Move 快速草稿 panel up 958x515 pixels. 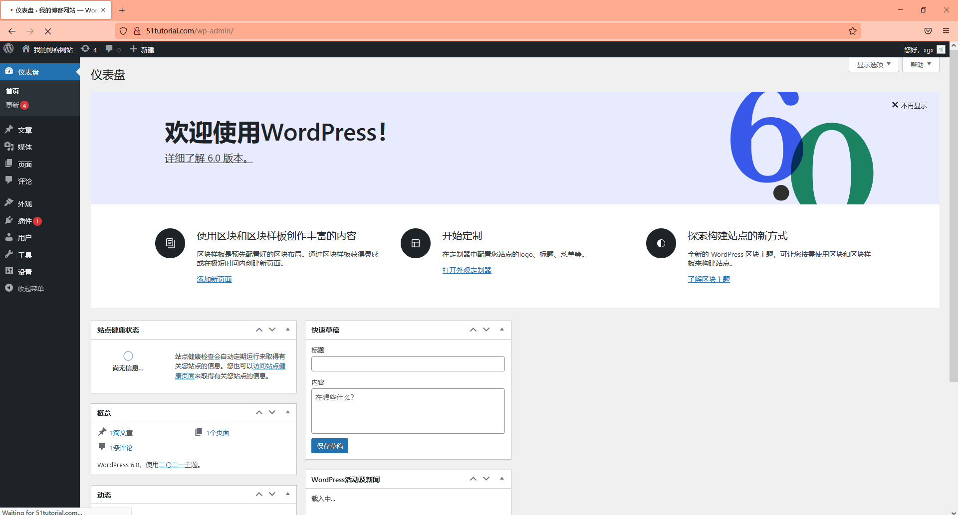click(x=473, y=330)
